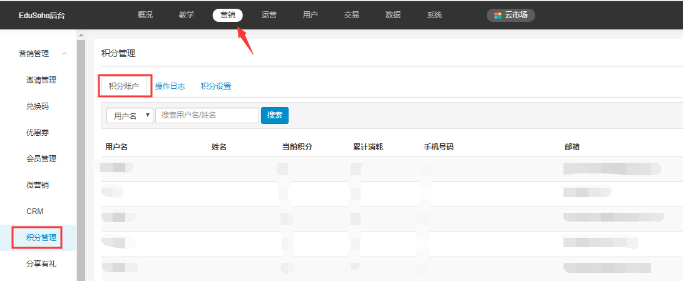
Task: Open the 系统 top navigation menu
Action: click(x=434, y=15)
